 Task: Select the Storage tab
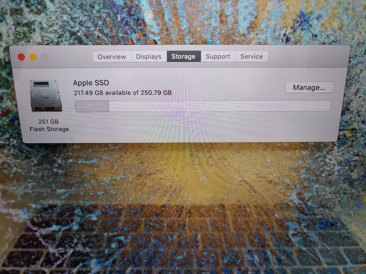(x=184, y=56)
